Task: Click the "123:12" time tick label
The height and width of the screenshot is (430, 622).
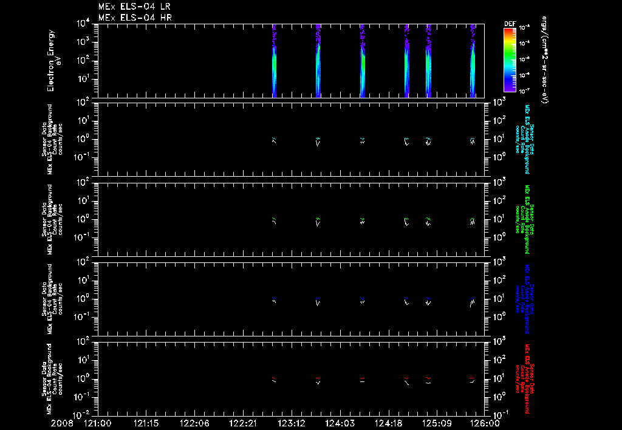Action: [x=291, y=423]
